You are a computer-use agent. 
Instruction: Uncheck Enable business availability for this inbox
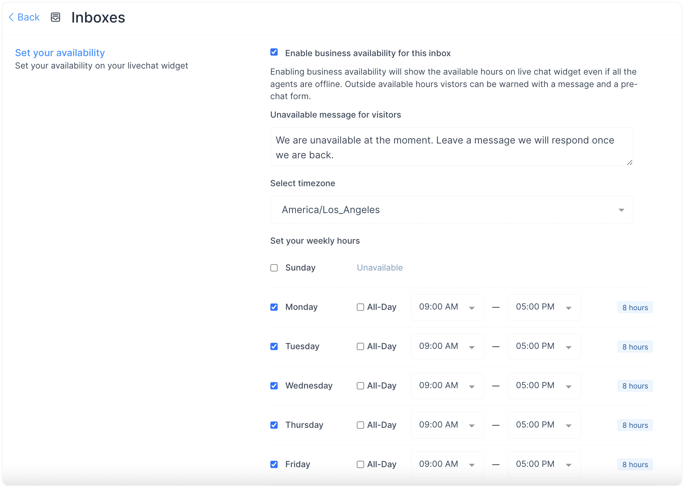274,52
